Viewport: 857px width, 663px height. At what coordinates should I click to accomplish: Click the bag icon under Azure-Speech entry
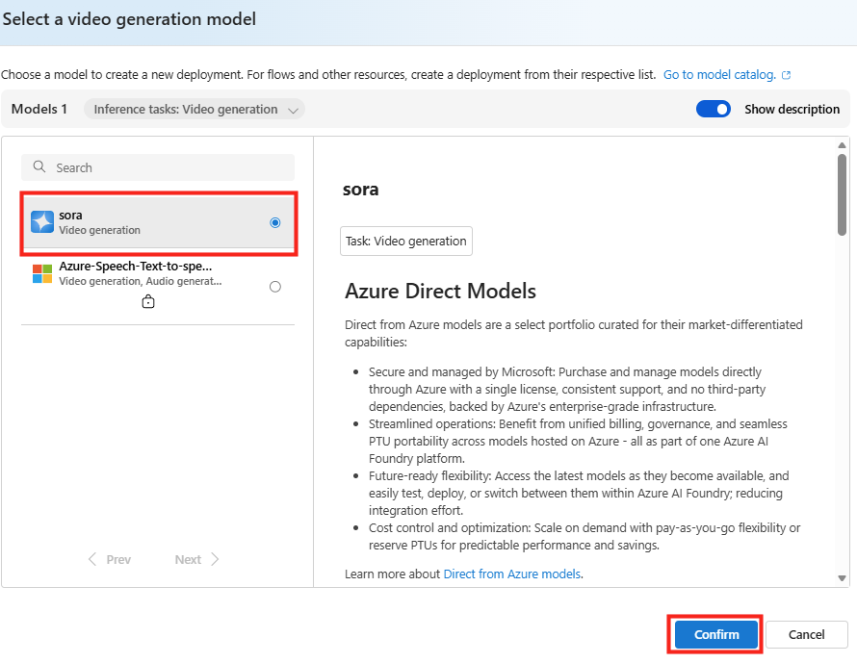[148, 302]
